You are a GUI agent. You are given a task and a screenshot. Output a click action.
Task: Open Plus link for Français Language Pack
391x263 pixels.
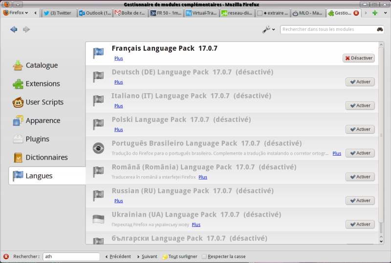pyautogui.click(x=119, y=58)
